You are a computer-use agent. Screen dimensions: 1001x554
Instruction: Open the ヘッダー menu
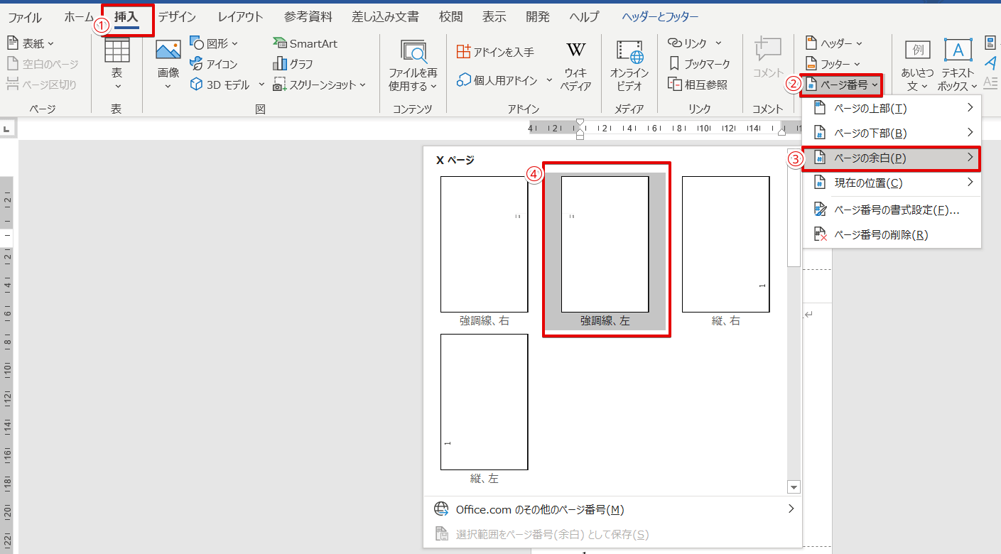[834, 43]
